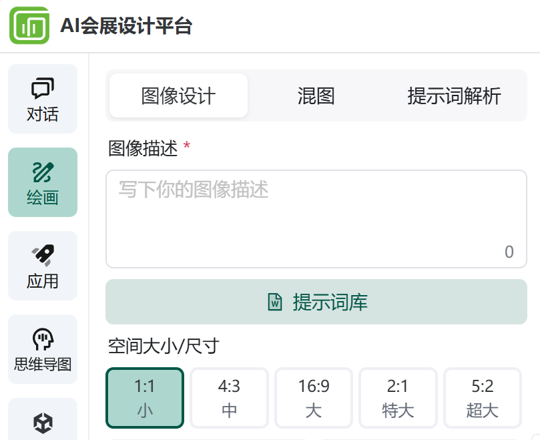This screenshot has height=440, width=540.
Task: Switch to the 图像设计 tab
Action: 178,95
